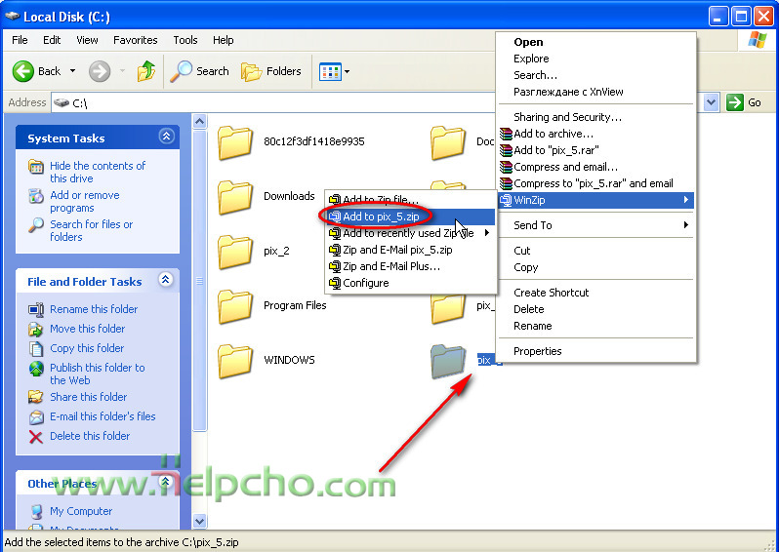Toggle the Folders pane button
The width and height of the screenshot is (779, 552).
coord(271,71)
